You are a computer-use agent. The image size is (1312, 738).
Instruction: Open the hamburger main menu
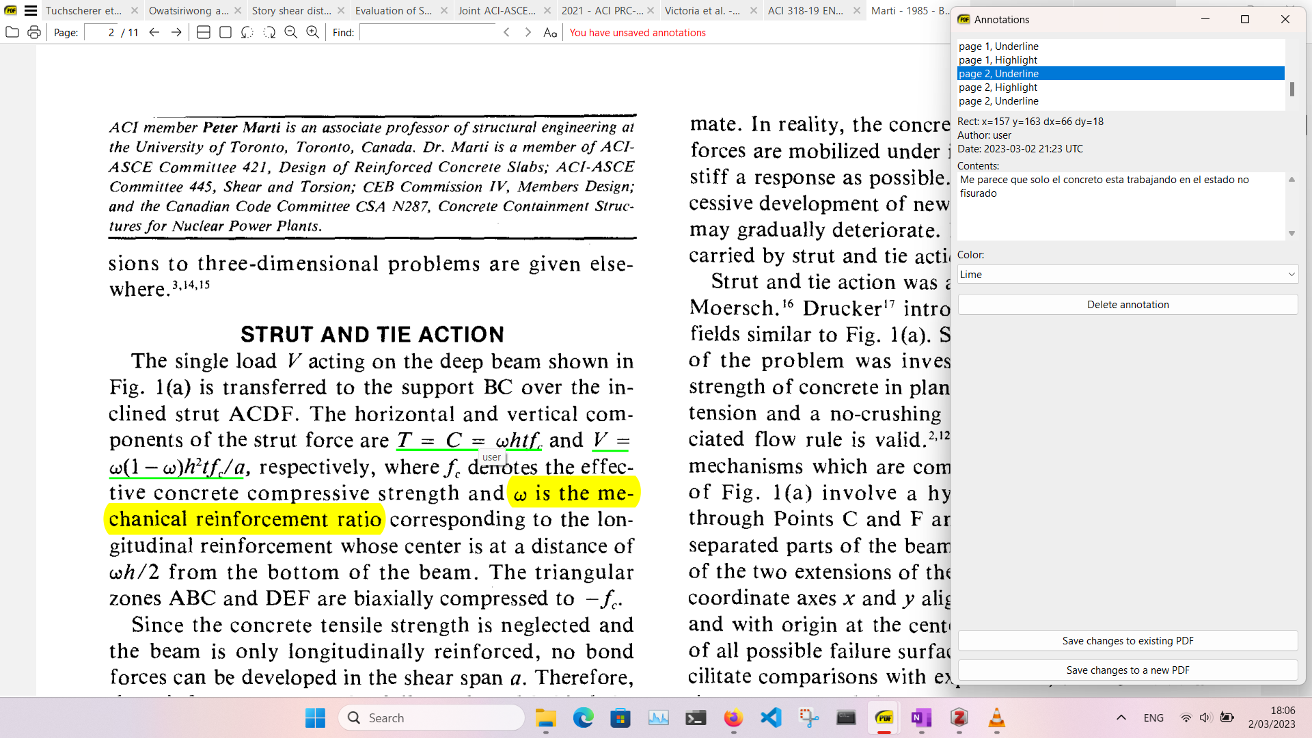tap(31, 10)
